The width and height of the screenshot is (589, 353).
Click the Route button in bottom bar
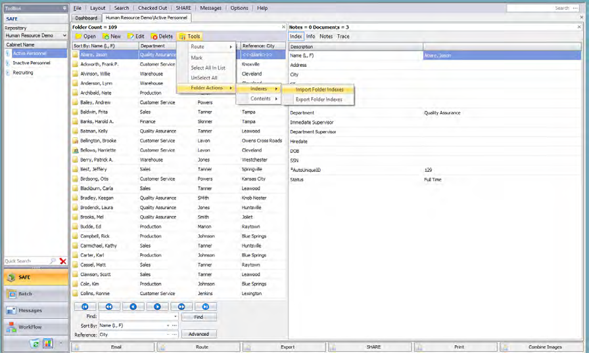click(199, 347)
